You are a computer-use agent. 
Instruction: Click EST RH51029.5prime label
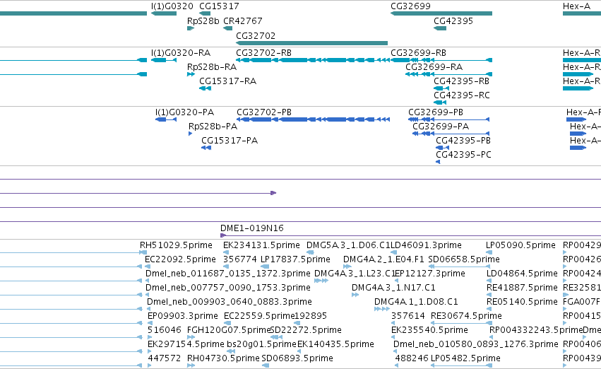click(x=176, y=245)
